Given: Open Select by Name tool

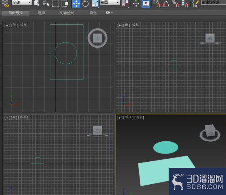Looking at the screenshot, I should pyautogui.click(x=46, y=3).
